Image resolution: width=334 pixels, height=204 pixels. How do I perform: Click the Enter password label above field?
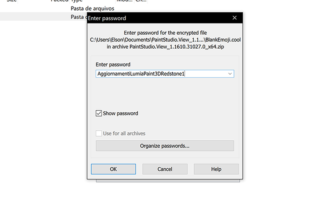pos(113,64)
